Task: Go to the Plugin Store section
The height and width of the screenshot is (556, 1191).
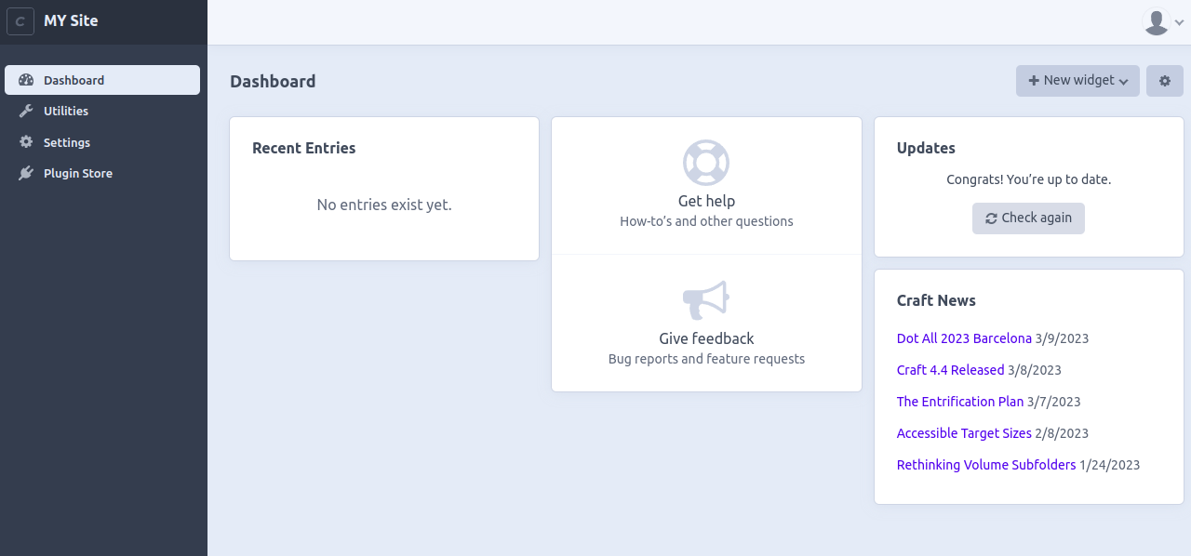Action: [78, 173]
